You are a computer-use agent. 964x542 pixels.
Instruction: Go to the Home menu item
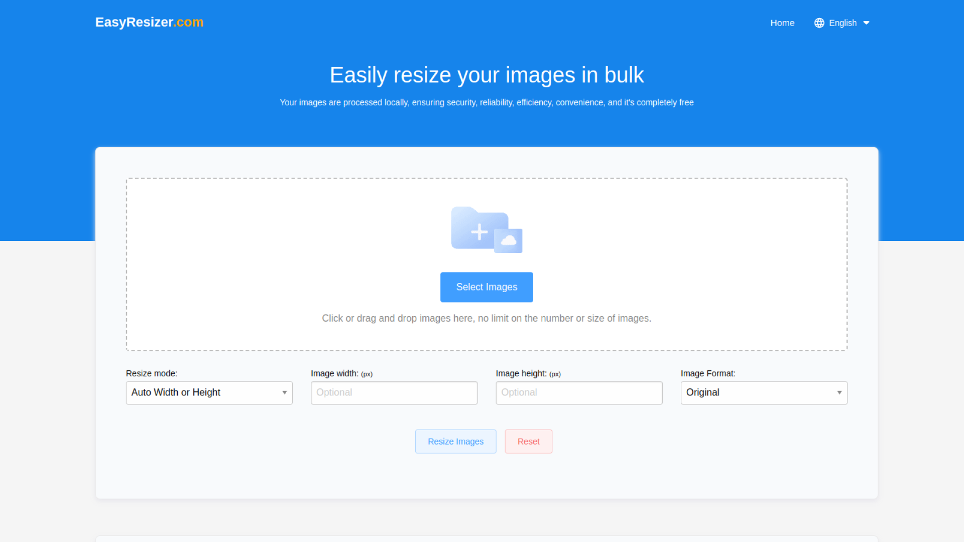pos(782,23)
